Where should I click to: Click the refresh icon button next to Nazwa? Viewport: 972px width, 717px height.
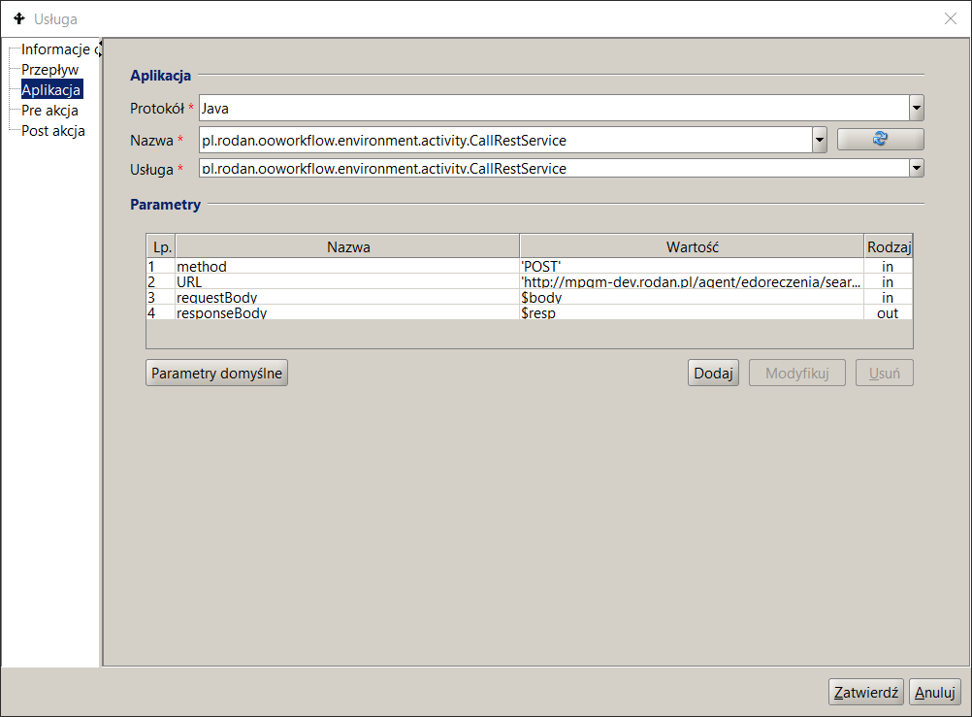tap(880, 140)
